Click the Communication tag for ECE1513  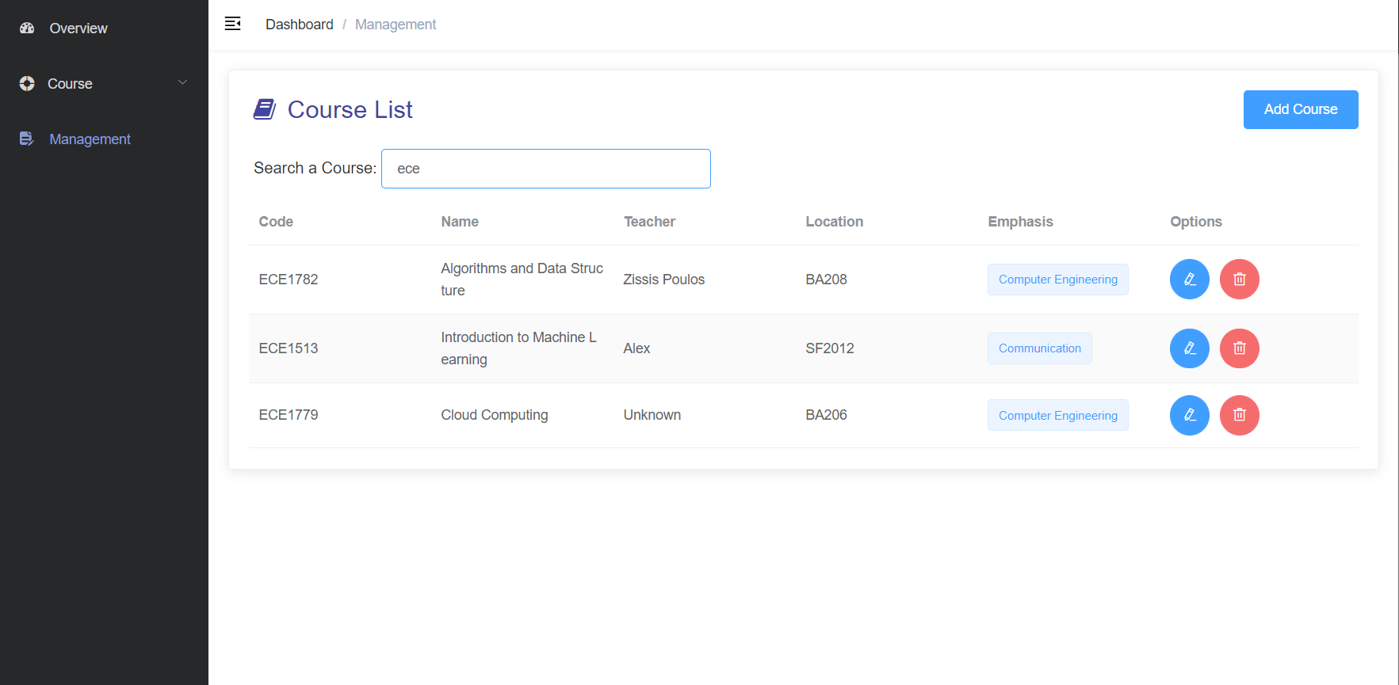[1040, 348]
